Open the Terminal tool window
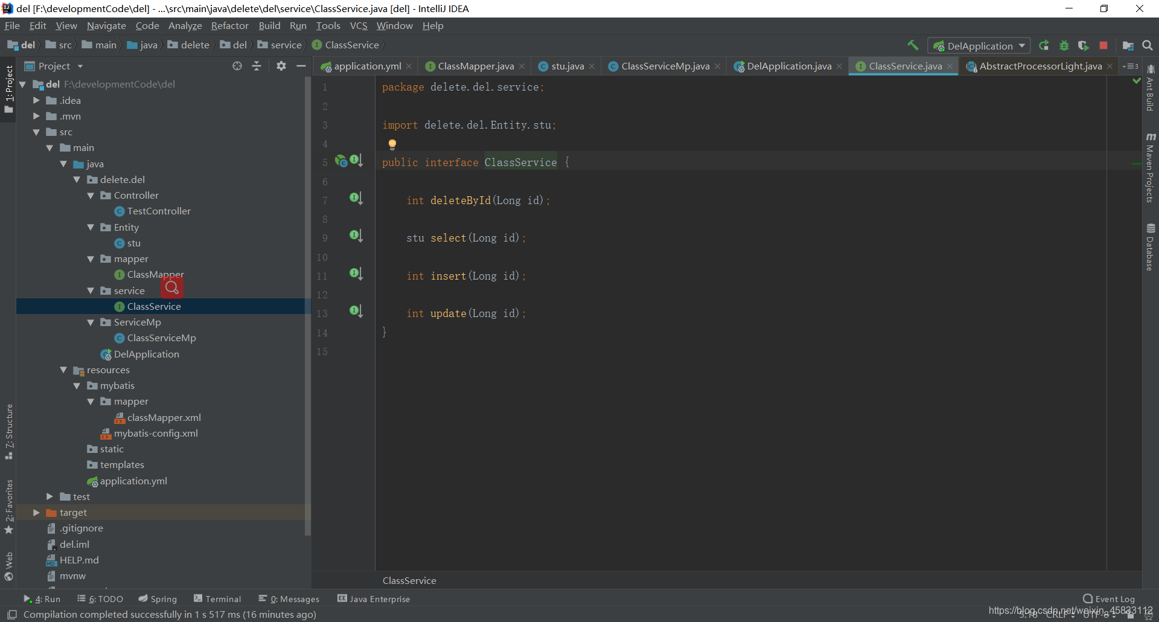This screenshot has width=1159, height=622. (217, 599)
